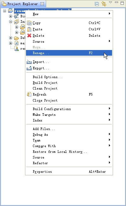
Task: Click the Copy icon in context menu
Action: click(x=29, y=23)
